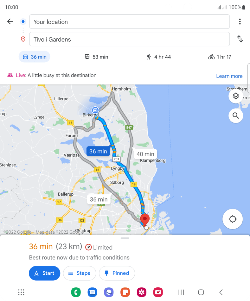Open the app drawer grid icon

tap(21, 292)
